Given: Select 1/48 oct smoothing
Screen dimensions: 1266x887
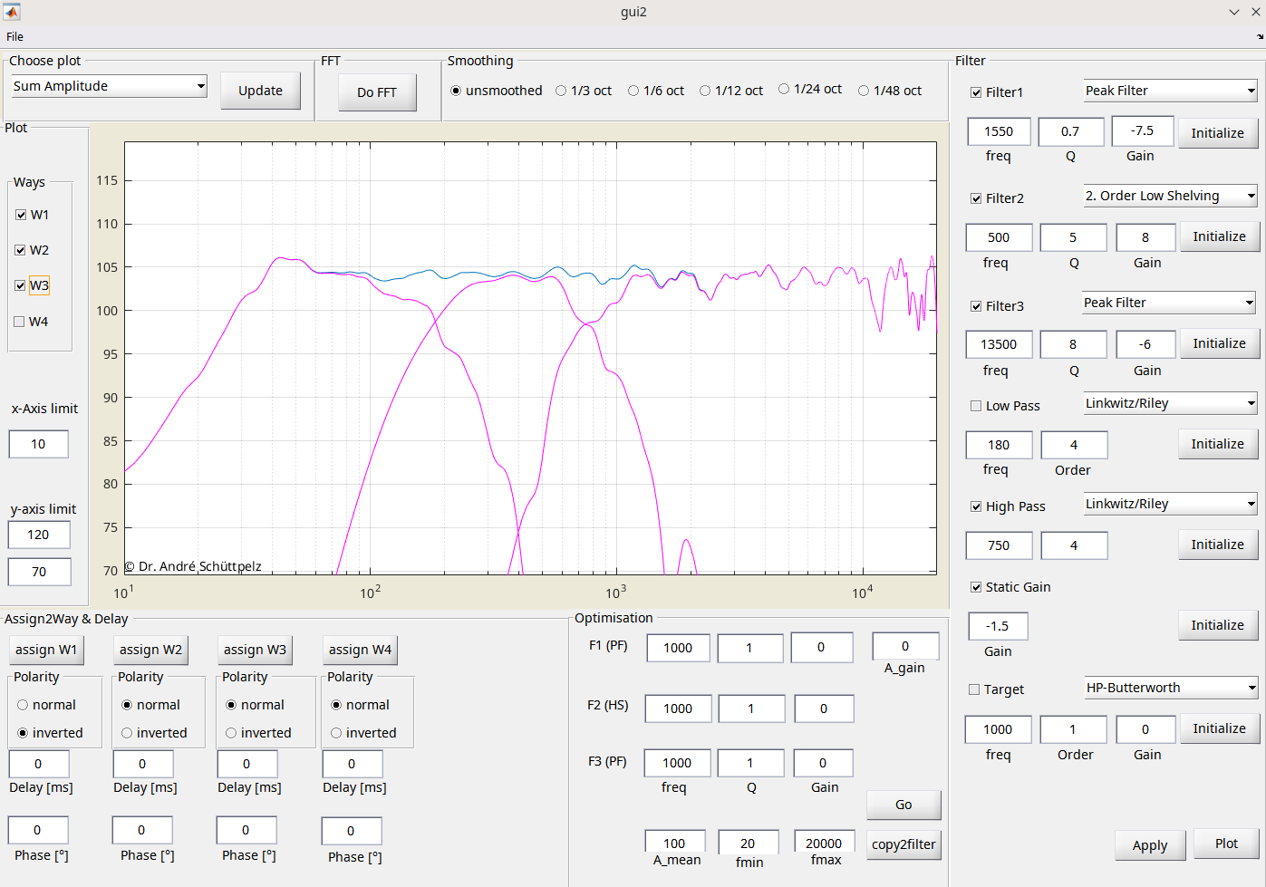Looking at the screenshot, I should pos(890,91).
